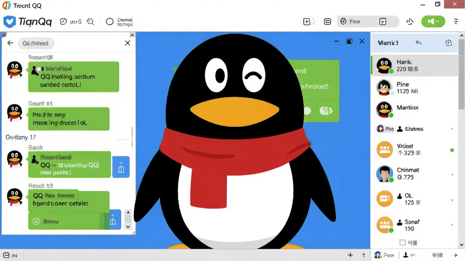Click the Ptis avatar tab in the contacts list
This screenshot has width=465, height=261.
point(385,129)
